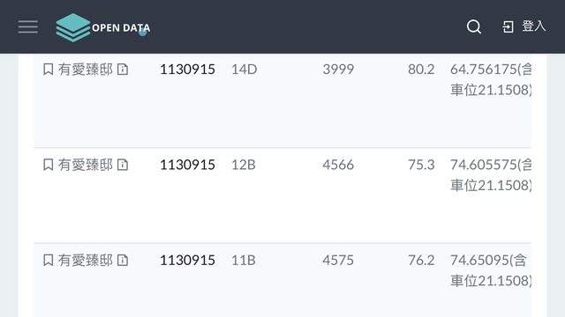
Task: Click the price 4566 cell
Action: (x=338, y=165)
